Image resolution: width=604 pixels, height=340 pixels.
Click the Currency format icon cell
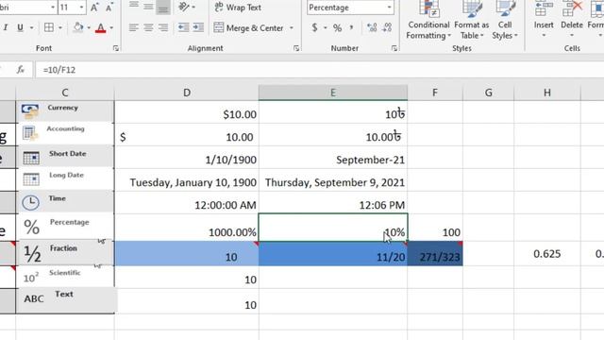click(x=30, y=111)
